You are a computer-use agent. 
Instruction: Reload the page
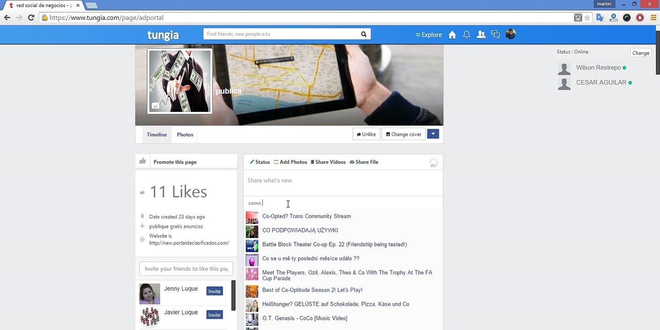pyautogui.click(x=31, y=18)
